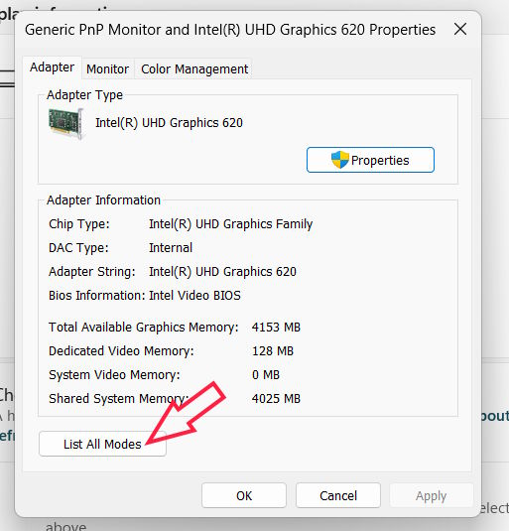Screen dimensions: 509x531
Task: Select the DAC Type value Internal
Action: pos(171,247)
